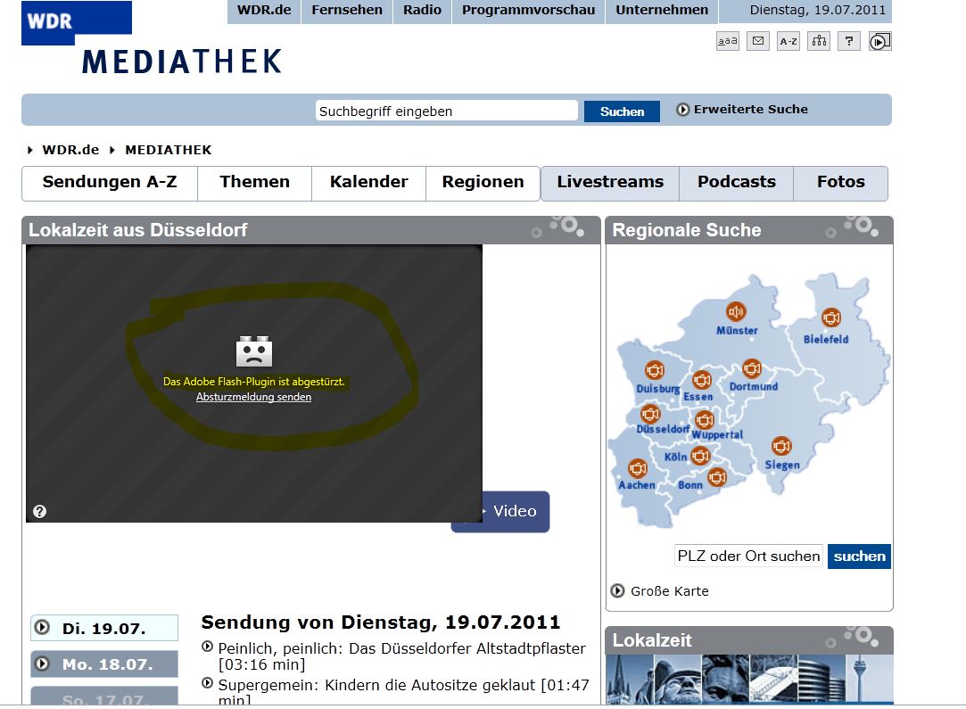The image size is (966, 709).
Task: Open 'Supergemein: Kindern die Autositze geklaut' clip
Action: (403, 692)
